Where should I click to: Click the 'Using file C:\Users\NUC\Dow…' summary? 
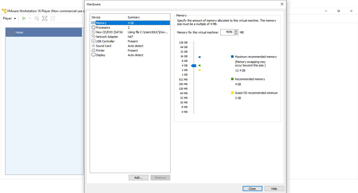(148, 32)
